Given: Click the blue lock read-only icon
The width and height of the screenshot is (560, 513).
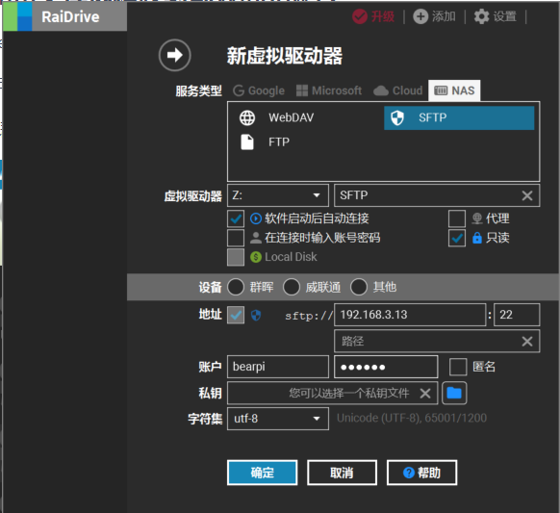Looking at the screenshot, I should pyautogui.click(x=477, y=238).
